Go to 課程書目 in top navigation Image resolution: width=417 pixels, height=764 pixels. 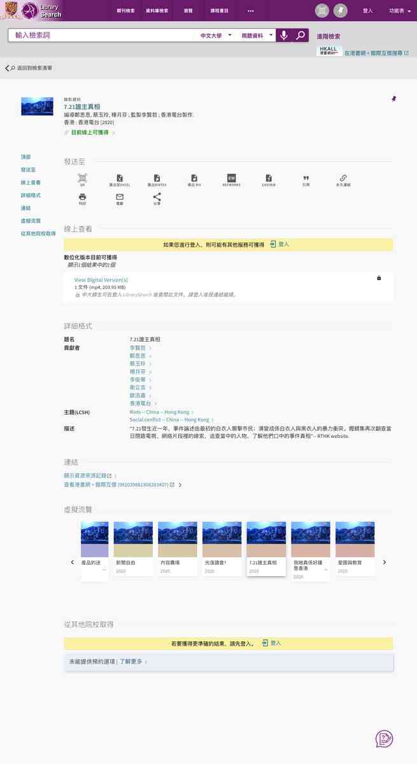coord(220,11)
